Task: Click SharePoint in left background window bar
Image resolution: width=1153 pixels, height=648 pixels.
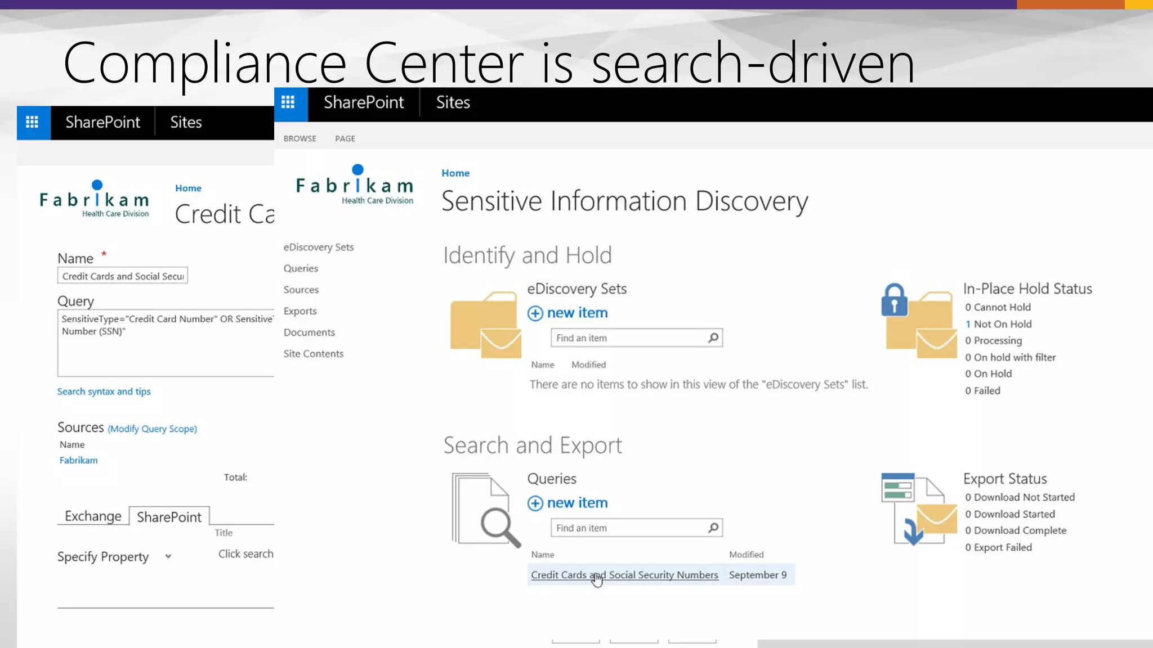Action: pos(102,122)
